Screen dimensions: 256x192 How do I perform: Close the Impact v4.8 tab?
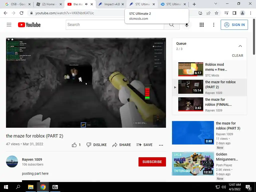[123, 4]
